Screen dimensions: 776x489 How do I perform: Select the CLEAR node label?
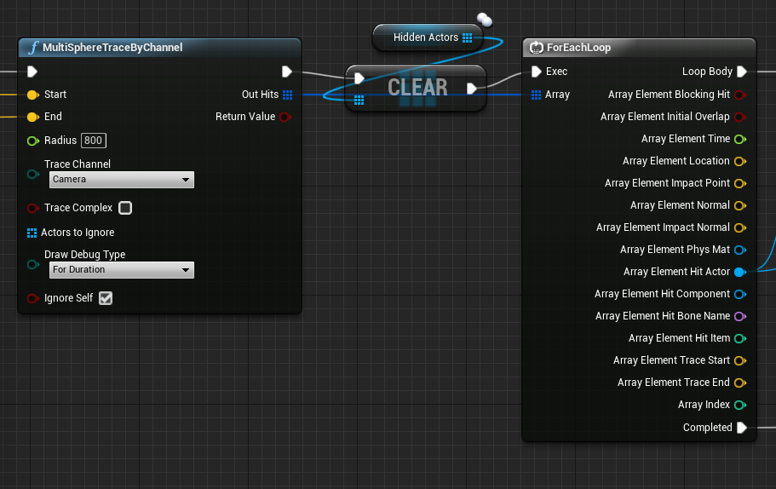[x=417, y=88]
